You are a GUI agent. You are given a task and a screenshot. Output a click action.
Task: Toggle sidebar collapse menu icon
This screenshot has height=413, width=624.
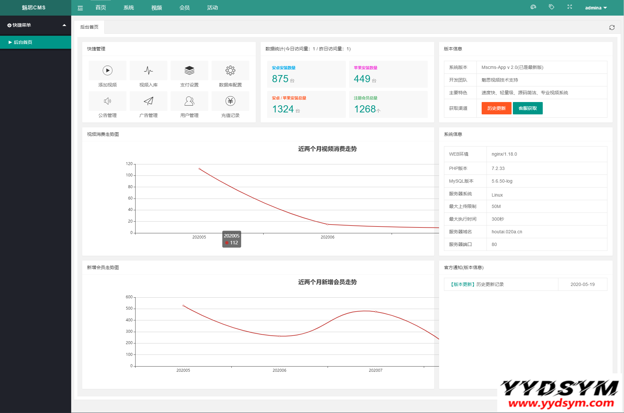click(x=80, y=8)
